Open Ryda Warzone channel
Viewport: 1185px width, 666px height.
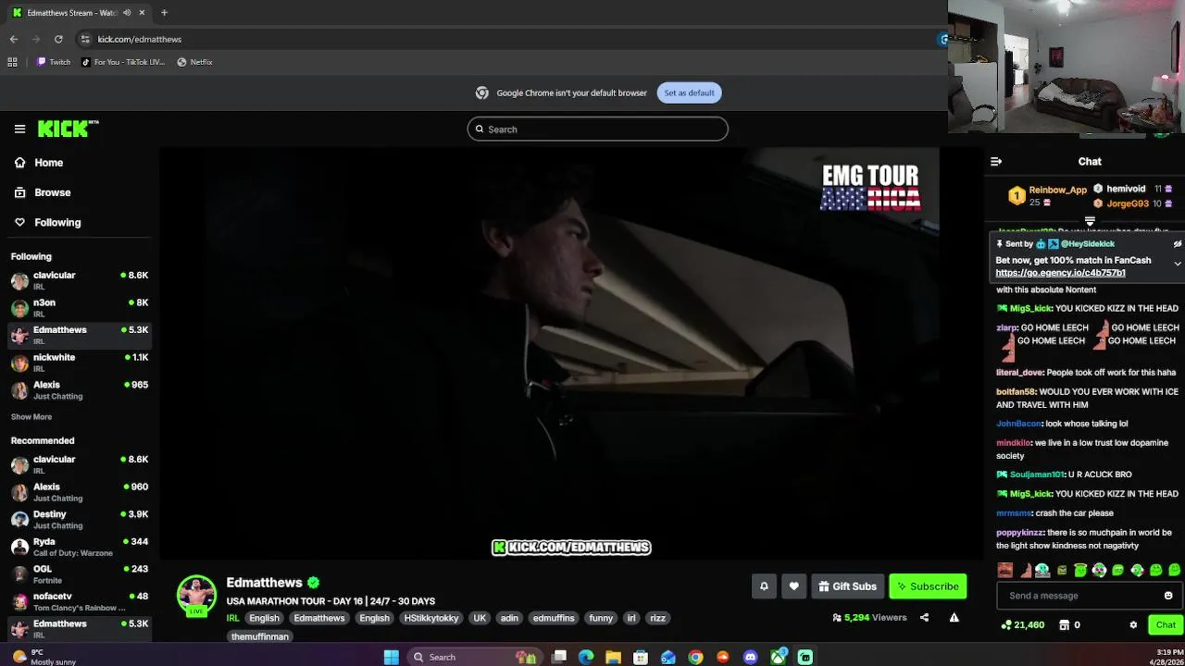(80, 547)
